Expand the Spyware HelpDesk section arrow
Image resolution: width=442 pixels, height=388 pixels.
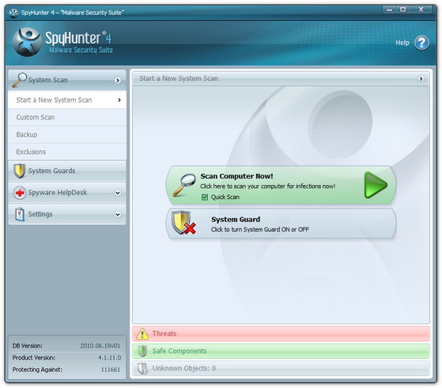coord(118,193)
